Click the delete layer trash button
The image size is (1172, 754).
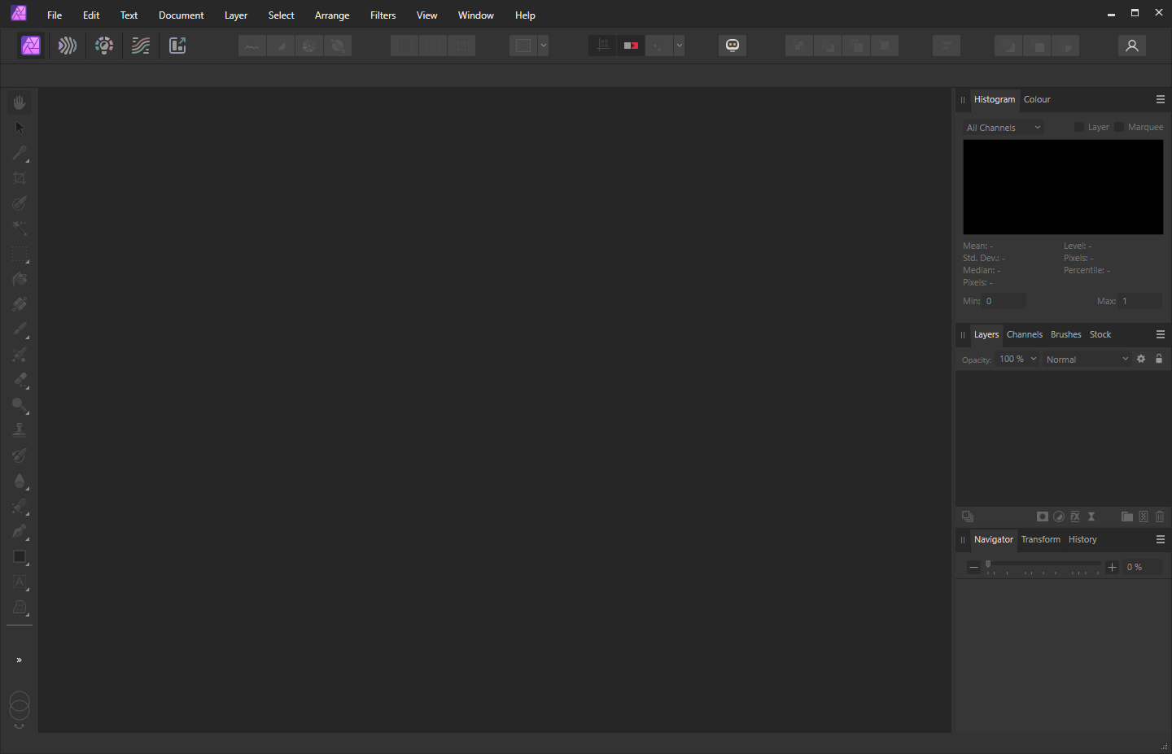(1159, 516)
